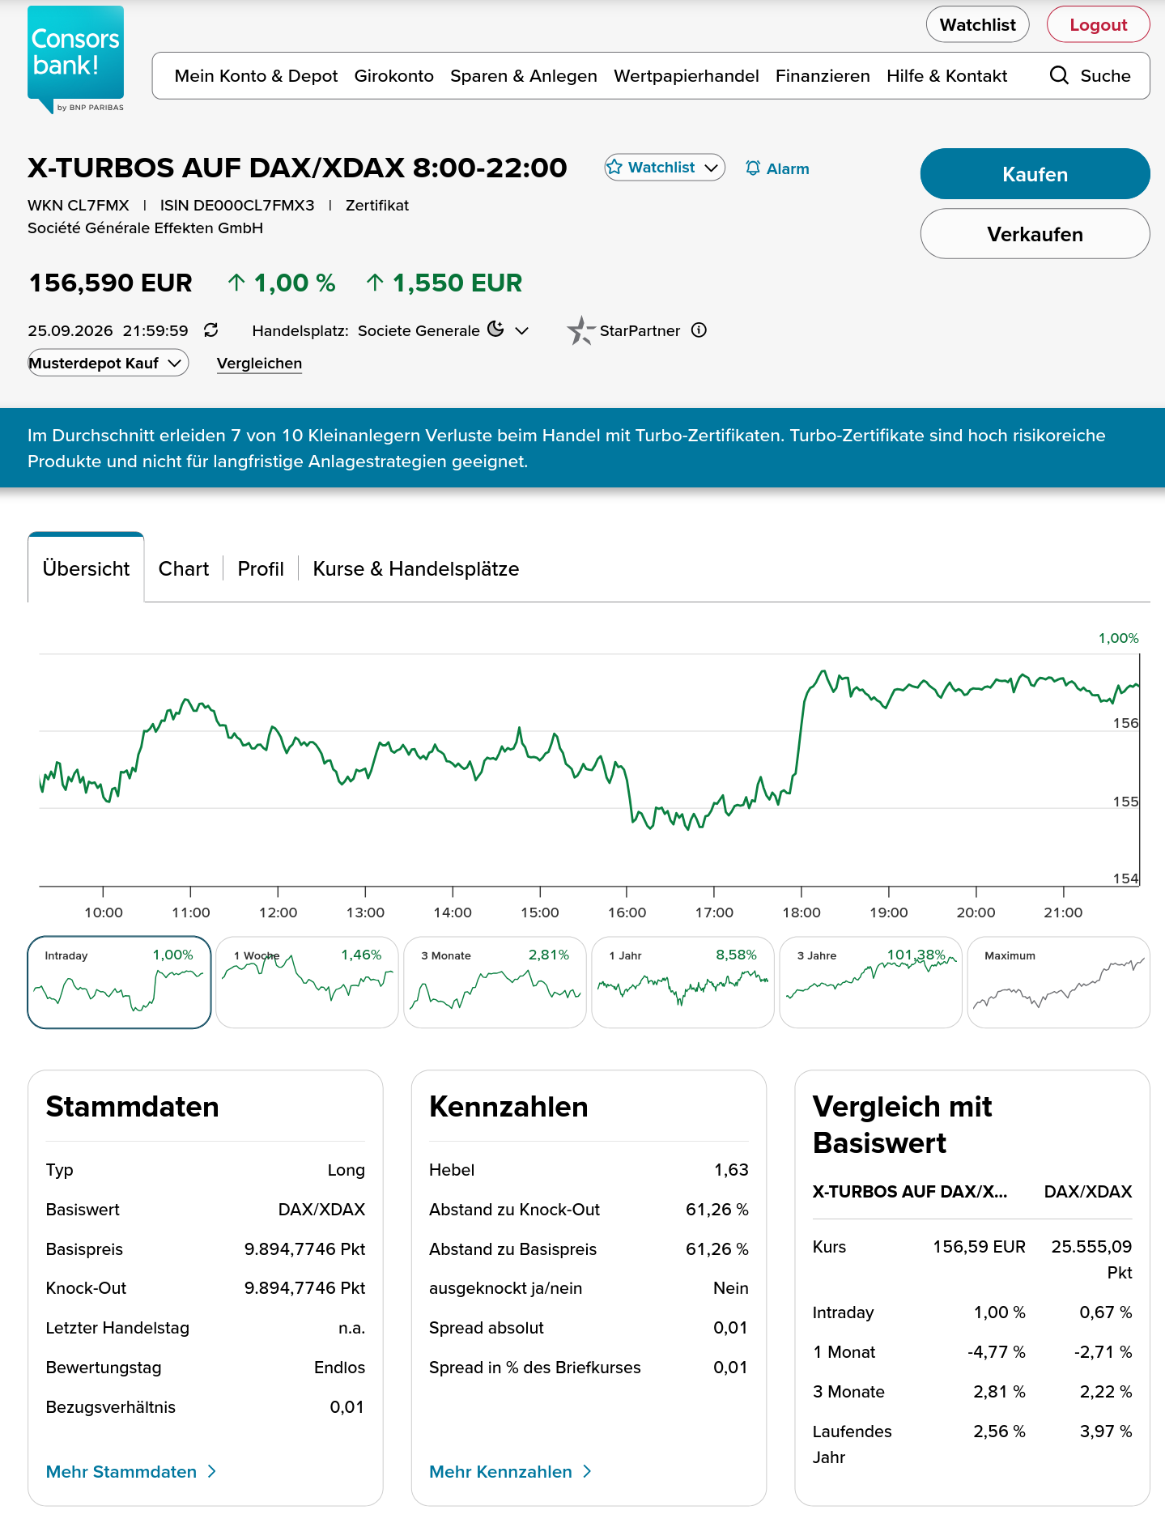Switch to Kurse & Handelsplätze tab
The height and width of the screenshot is (1523, 1165).
[416, 568]
